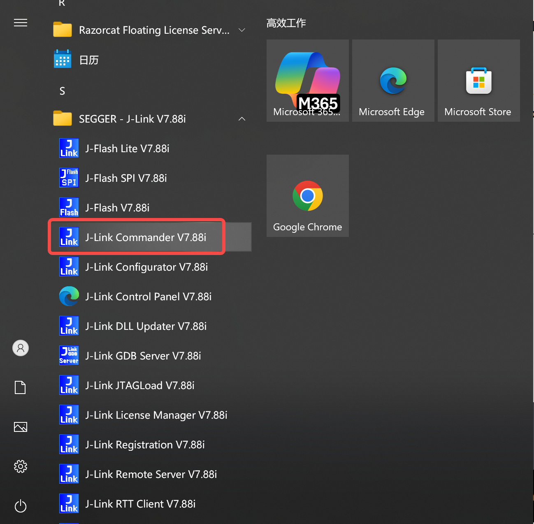Launch J-Link Registration V7.88i icon
Viewport: 534px width, 524px height.
point(69,444)
